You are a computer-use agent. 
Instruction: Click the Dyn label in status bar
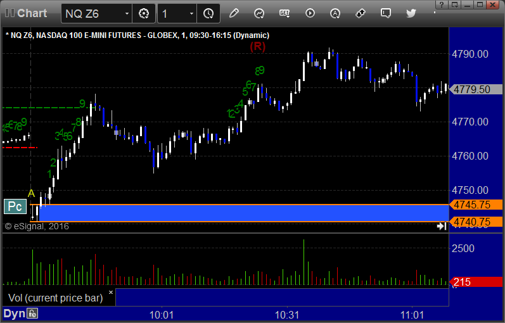[14, 313]
